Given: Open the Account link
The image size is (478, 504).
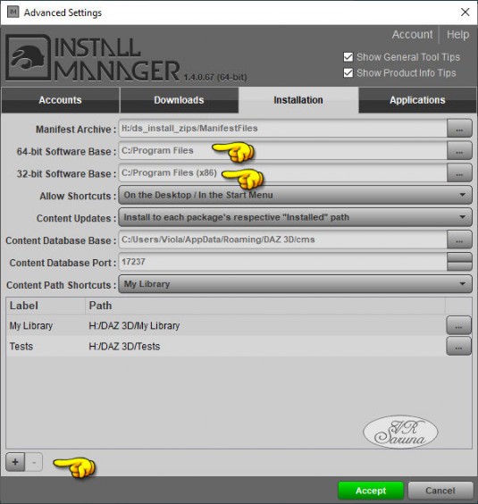Looking at the screenshot, I should point(413,34).
